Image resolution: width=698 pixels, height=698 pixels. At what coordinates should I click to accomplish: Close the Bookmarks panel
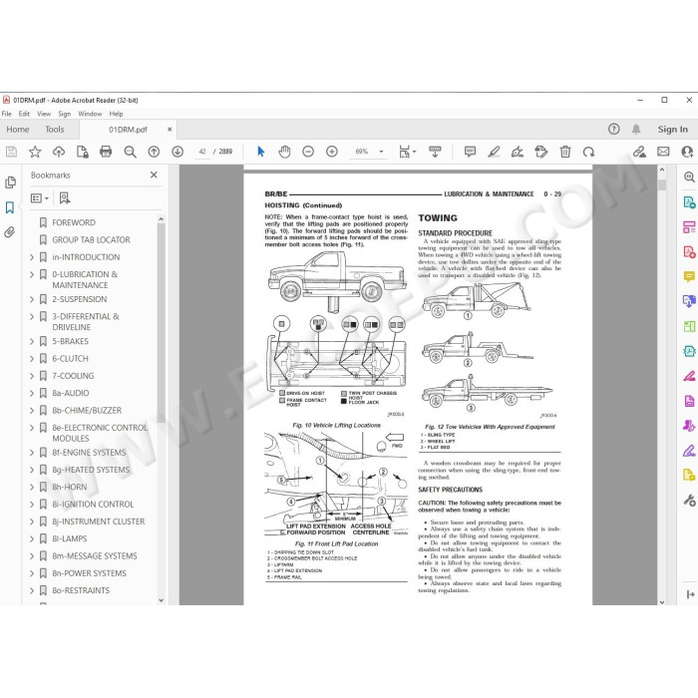[154, 174]
